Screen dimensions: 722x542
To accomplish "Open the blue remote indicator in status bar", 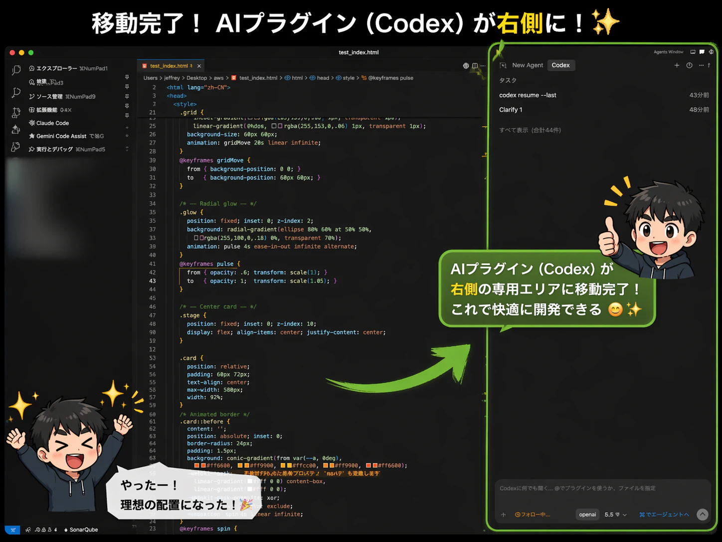I will point(12,530).
